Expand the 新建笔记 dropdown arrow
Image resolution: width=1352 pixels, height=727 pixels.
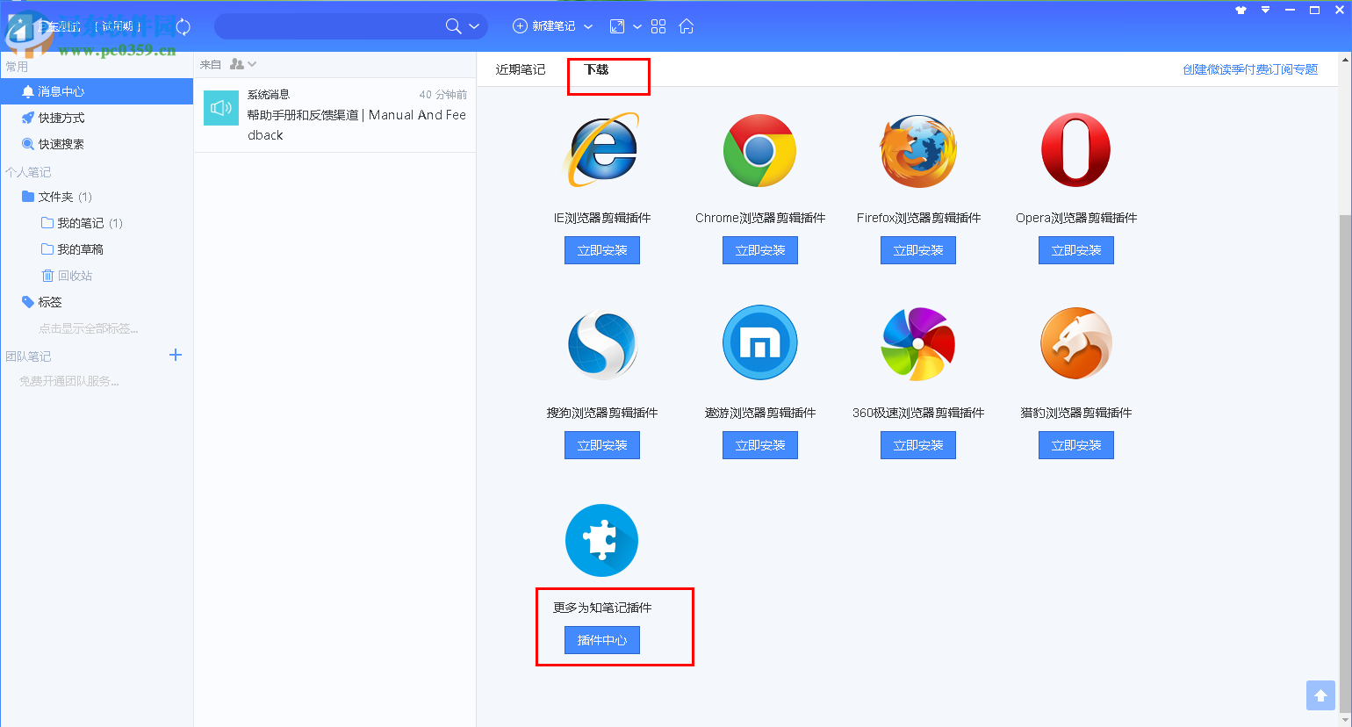(x=588, y=26)
